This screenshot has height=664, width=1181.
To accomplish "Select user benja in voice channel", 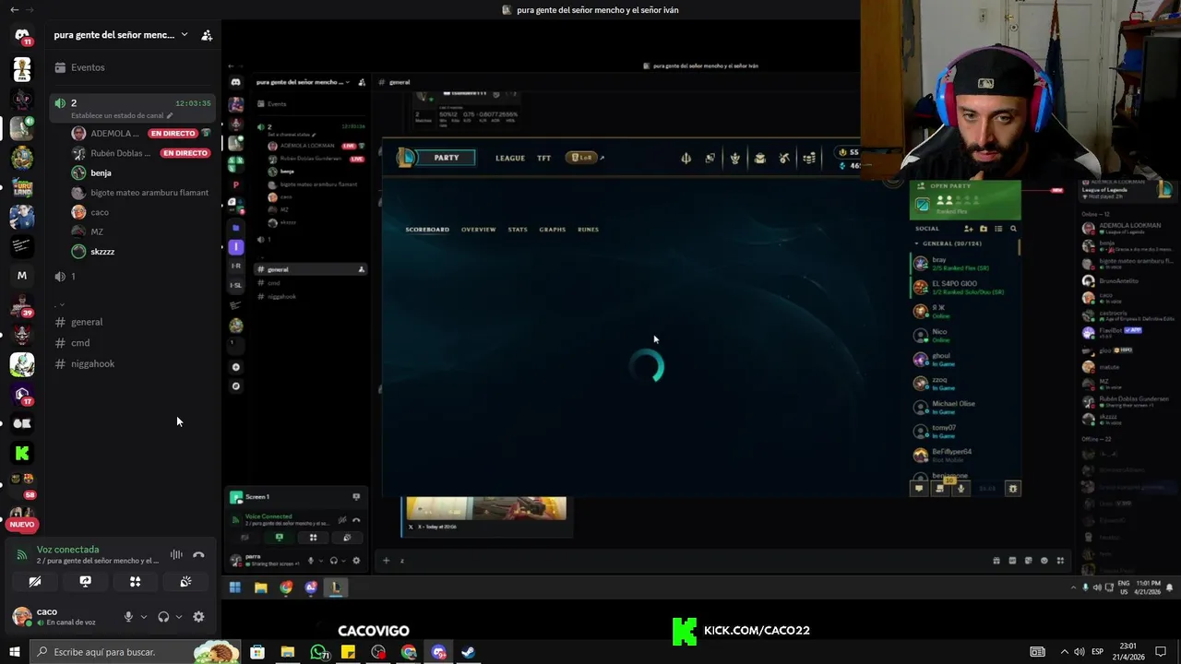I will 101,172.
